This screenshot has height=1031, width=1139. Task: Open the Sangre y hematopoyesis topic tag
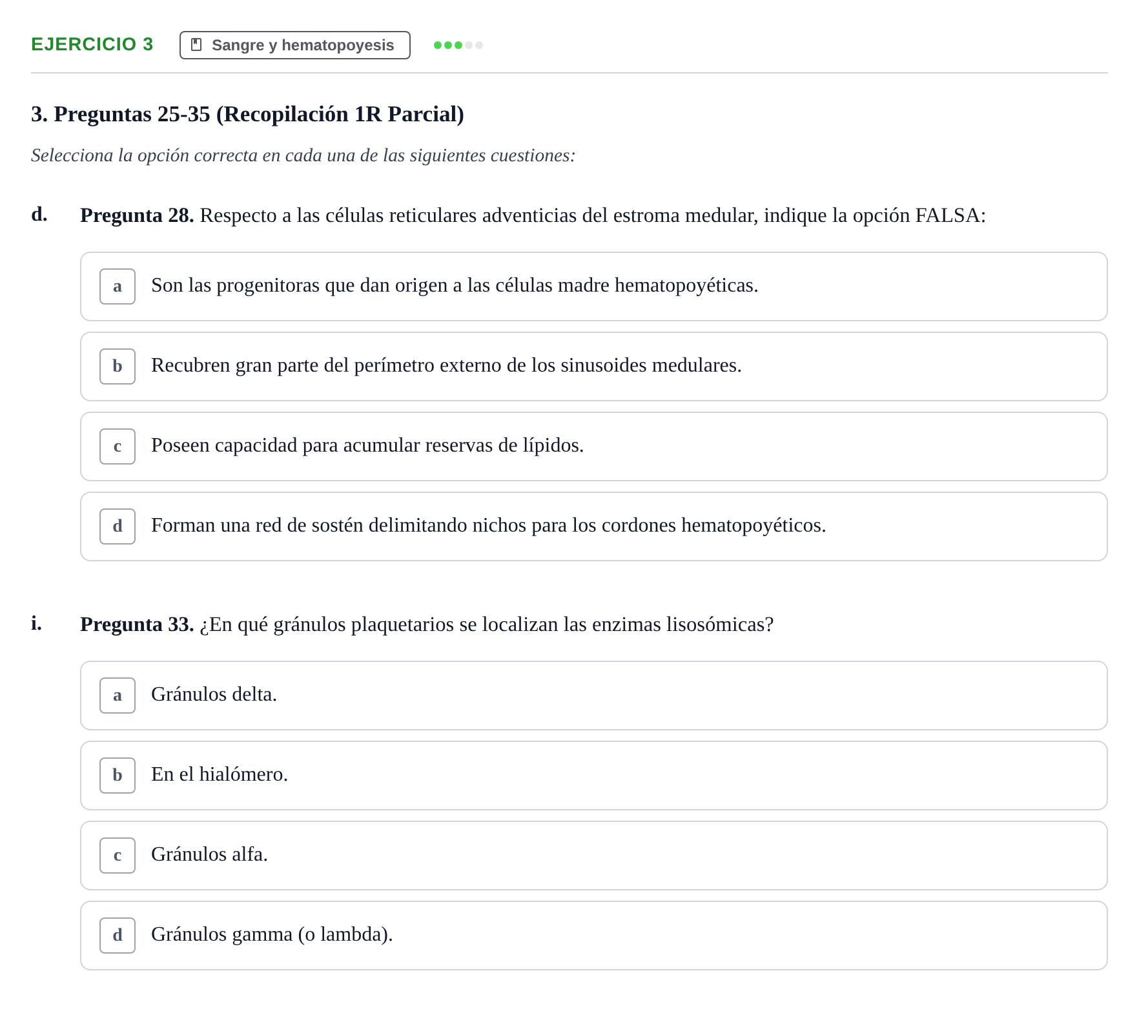(294, 45)
